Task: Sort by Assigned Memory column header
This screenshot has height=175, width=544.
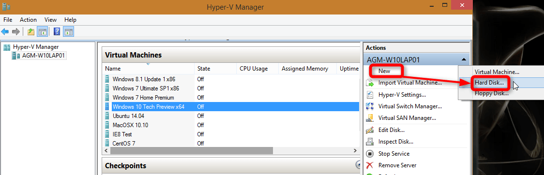Action: point(307,69)
